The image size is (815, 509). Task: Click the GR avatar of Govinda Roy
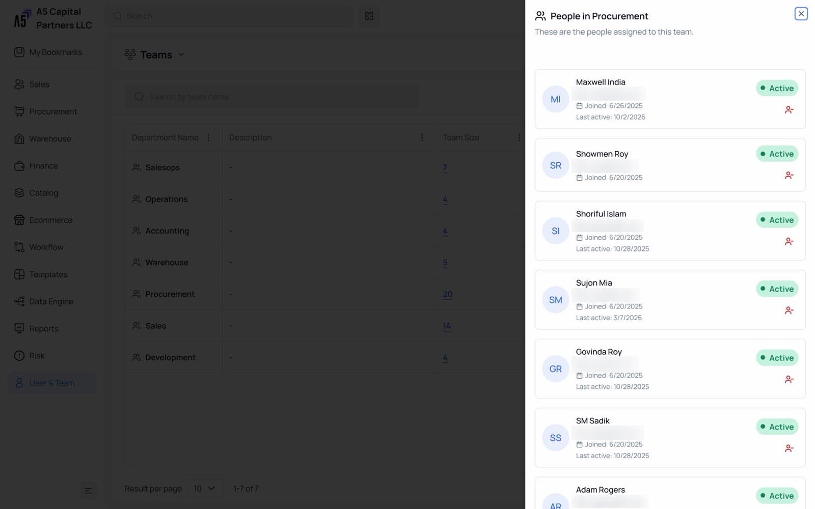pyautogui.click(x=555, y=369)
